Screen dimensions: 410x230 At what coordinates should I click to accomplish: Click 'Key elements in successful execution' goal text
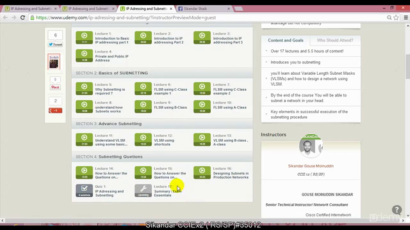click(x=309, y=114)
